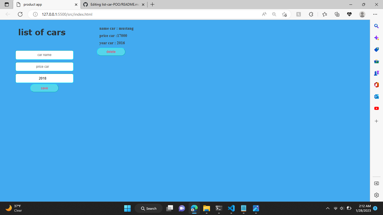The height and width of the screenshot is (215, 383).
Task: Click the car name input field
Action: (44, 55)
